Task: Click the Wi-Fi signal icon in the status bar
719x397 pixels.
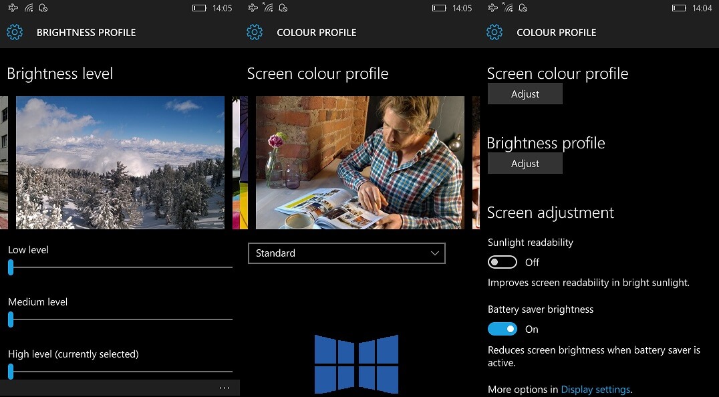Action: coord(28,7)
